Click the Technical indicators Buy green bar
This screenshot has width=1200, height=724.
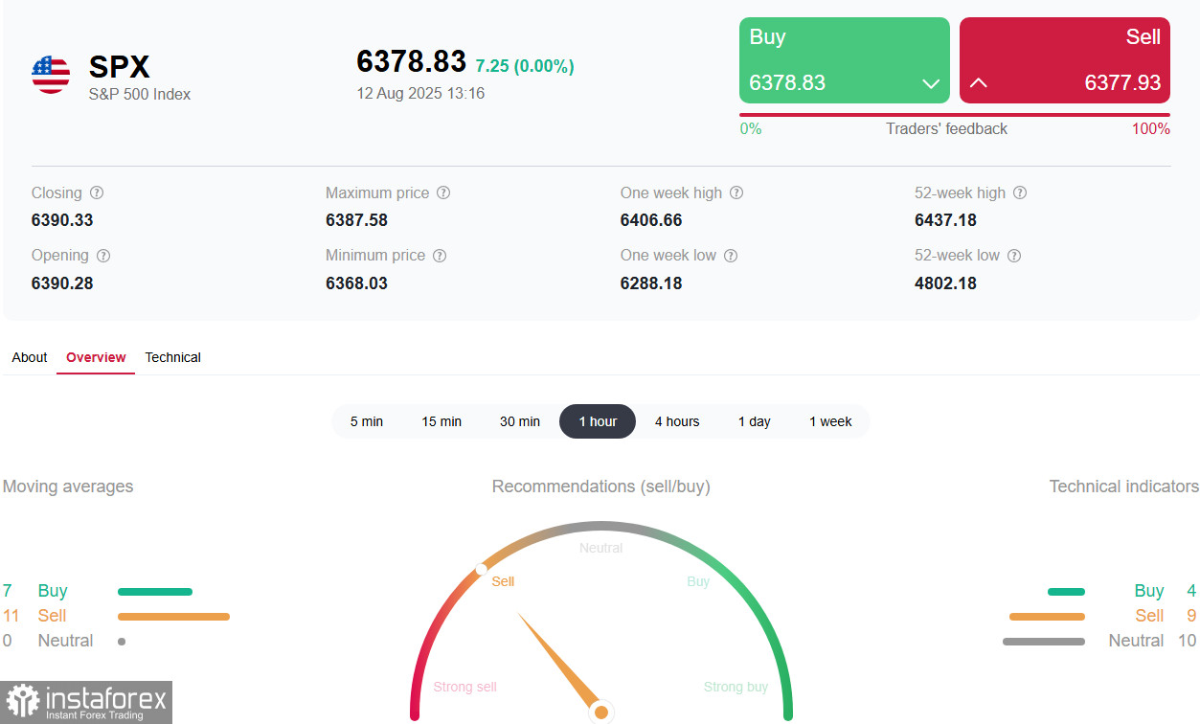(1066, 592)
